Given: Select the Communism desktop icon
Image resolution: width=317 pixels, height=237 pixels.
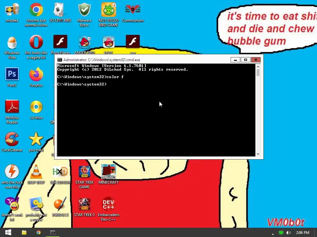Looking at the screenshot, I should click(132, 9).
